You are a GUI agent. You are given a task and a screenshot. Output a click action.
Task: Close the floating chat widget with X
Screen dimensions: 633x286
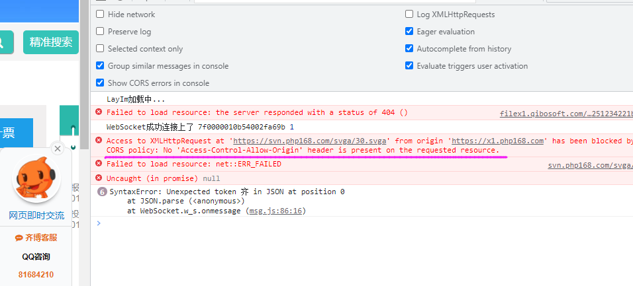click(57, 149)
